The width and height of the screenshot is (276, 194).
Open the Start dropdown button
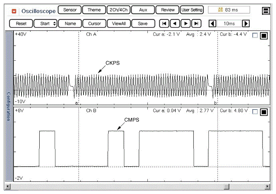pyautogui.click(x=45, y=23)
